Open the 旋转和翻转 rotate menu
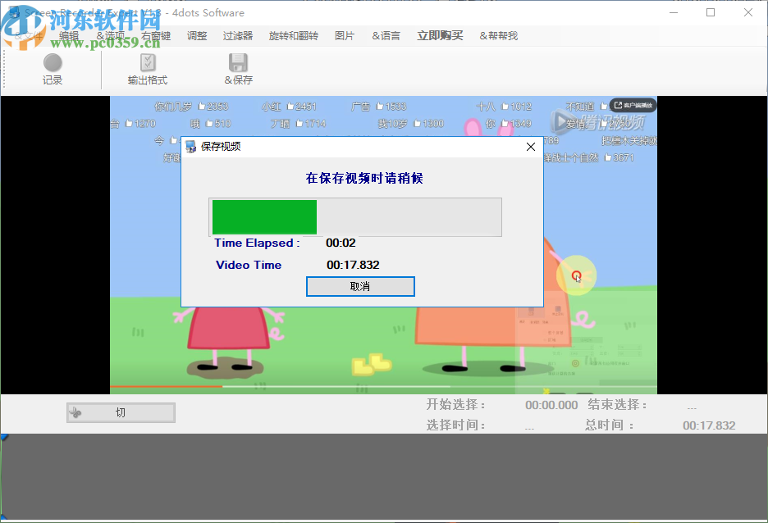Viewport: 768px width, 523px height. [x=293, y=35]
